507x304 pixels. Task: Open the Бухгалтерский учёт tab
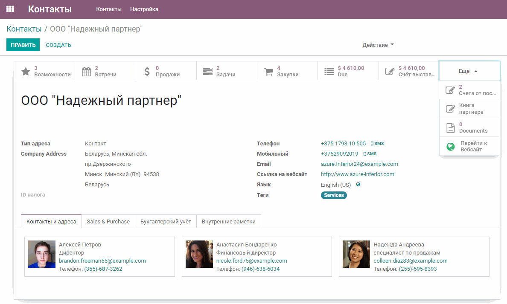click(166, 222)
